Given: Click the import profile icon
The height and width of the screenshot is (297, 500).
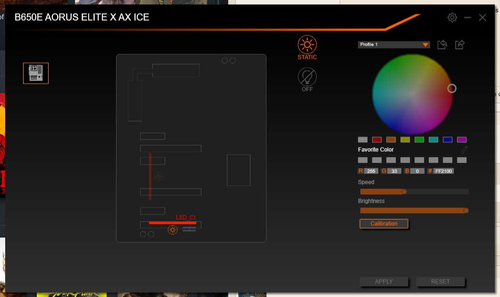Looking at the screenshot, I should (x=442, y=45).
